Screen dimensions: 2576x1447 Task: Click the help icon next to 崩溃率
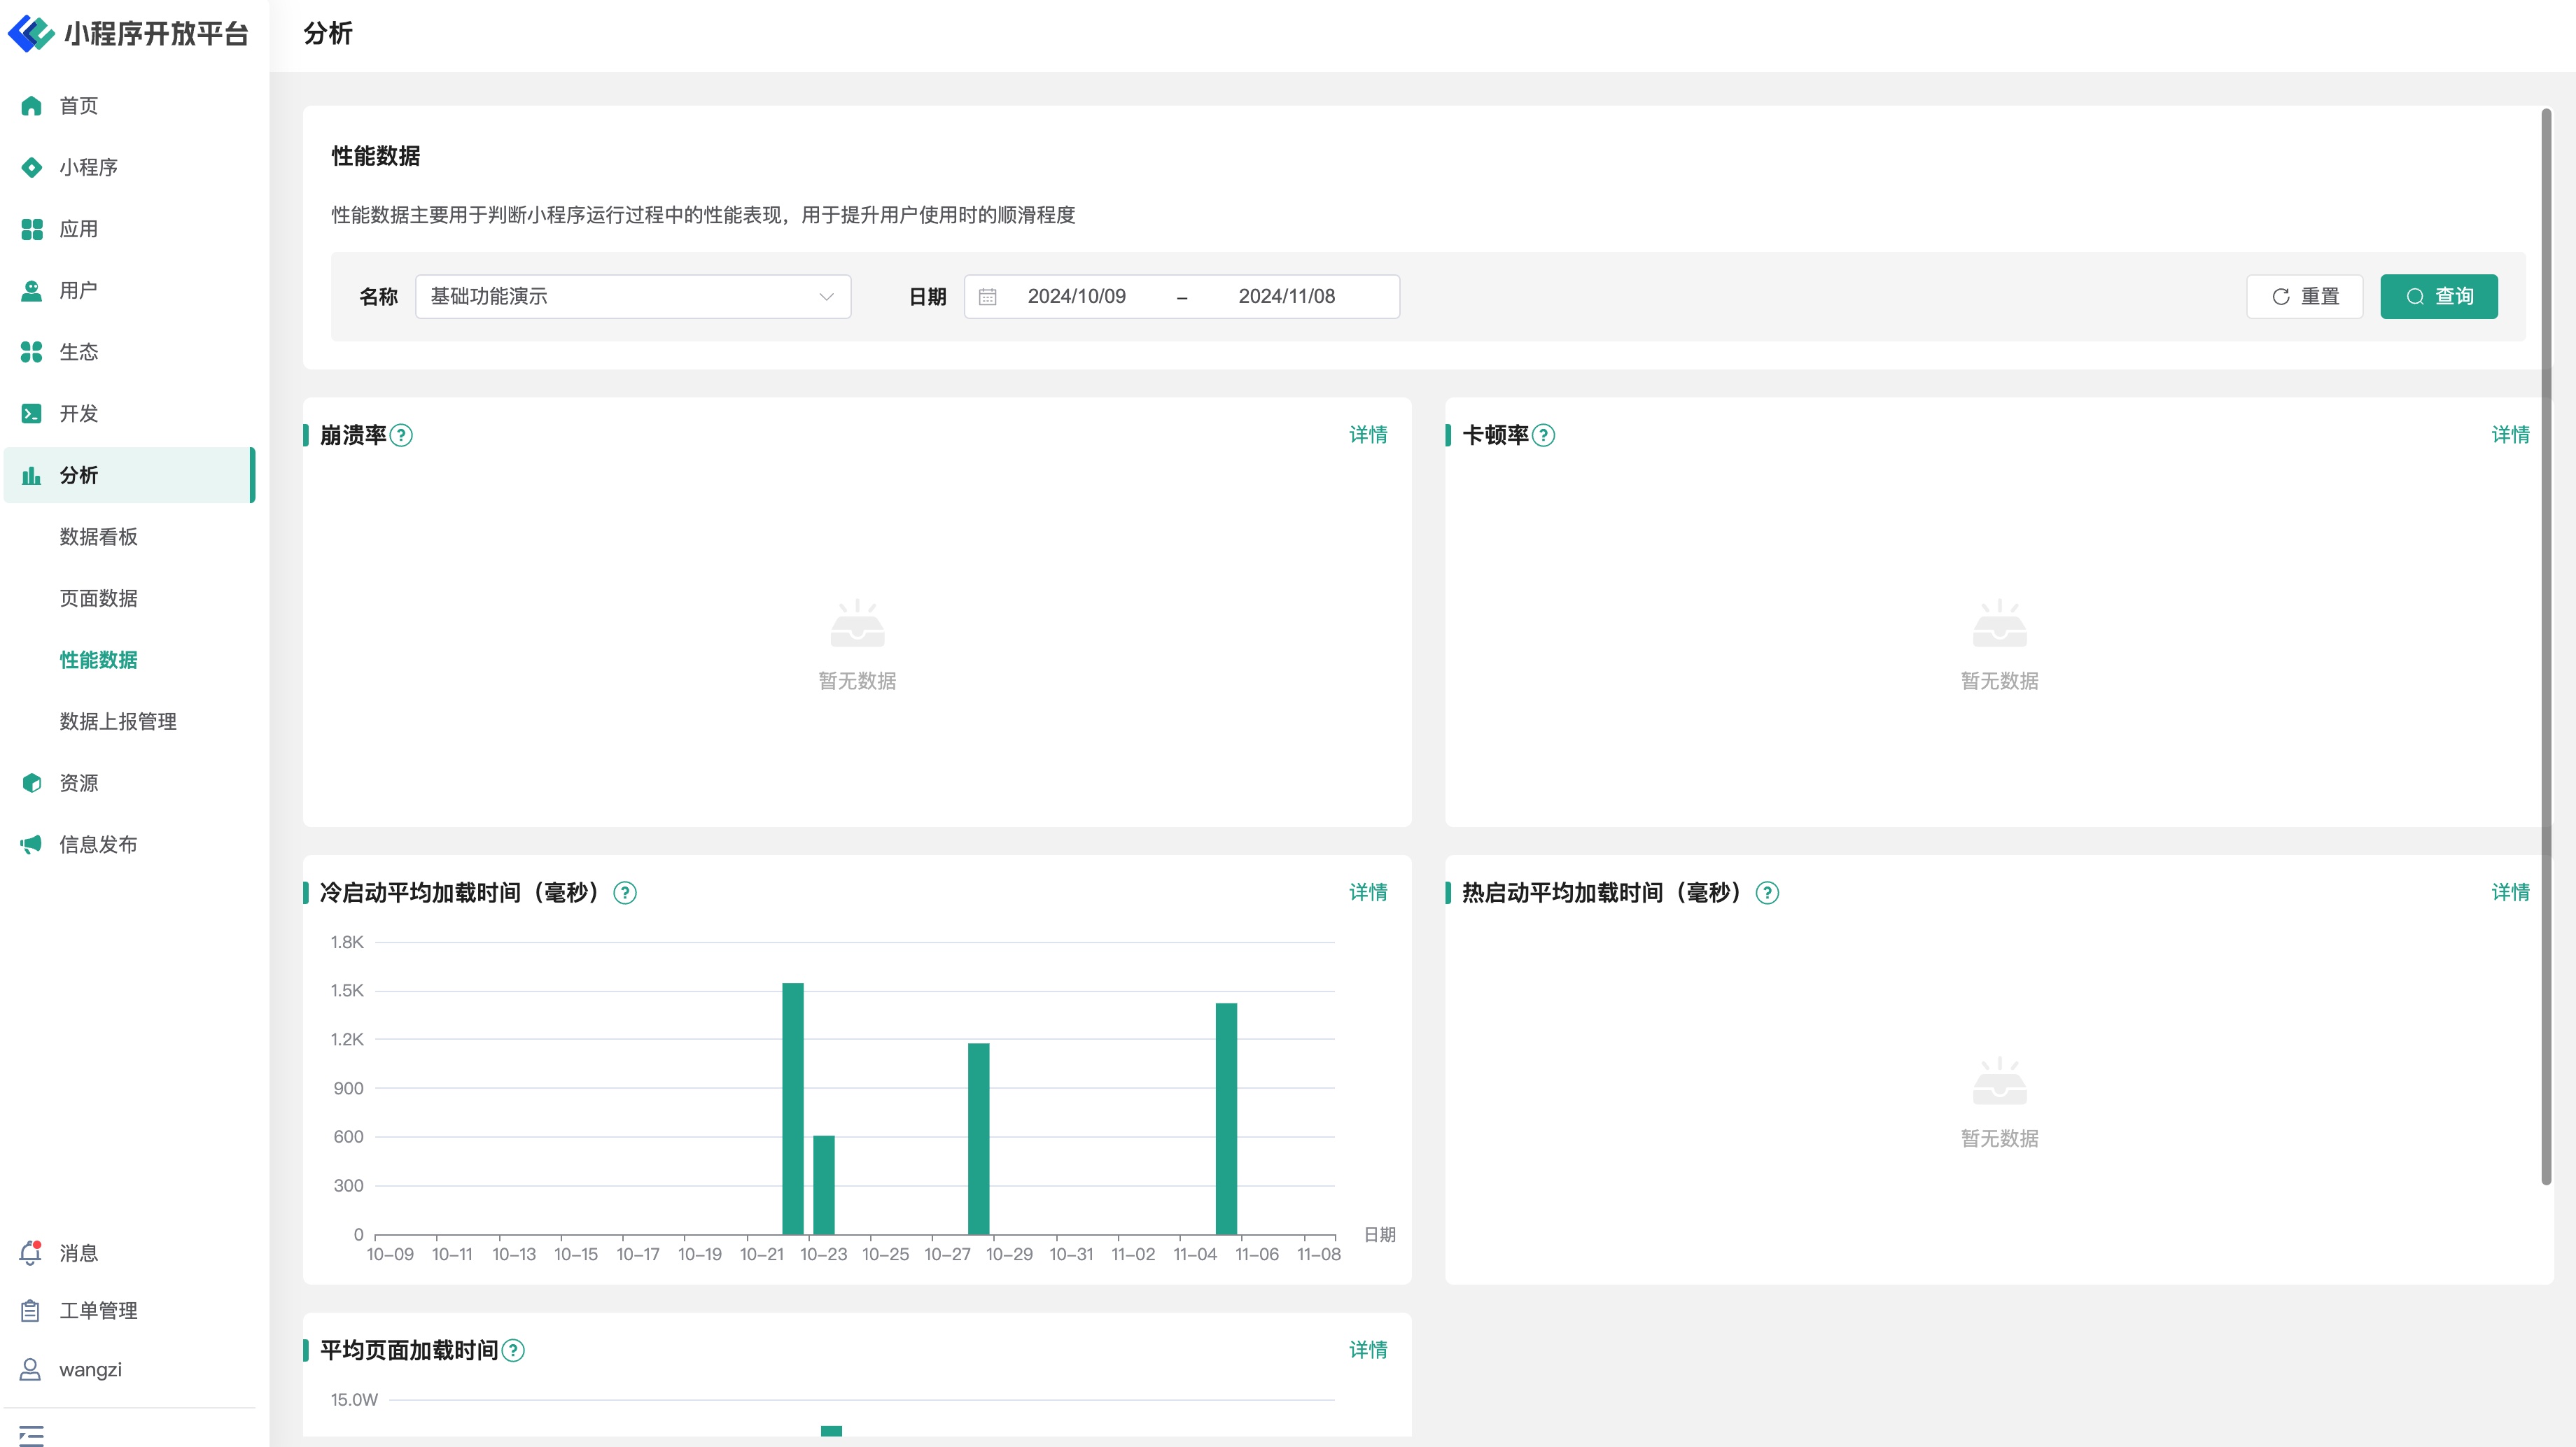[x=401, y=436]
